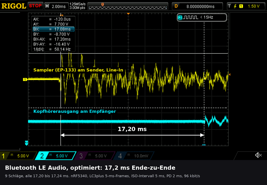Click the 1/|dX| value 58.14 Hz
This screenshot has height=185, width=267.
(x=62, y=49)
